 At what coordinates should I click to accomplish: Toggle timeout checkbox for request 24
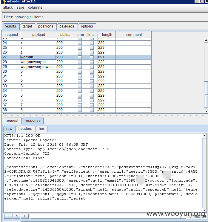[92, 43]
